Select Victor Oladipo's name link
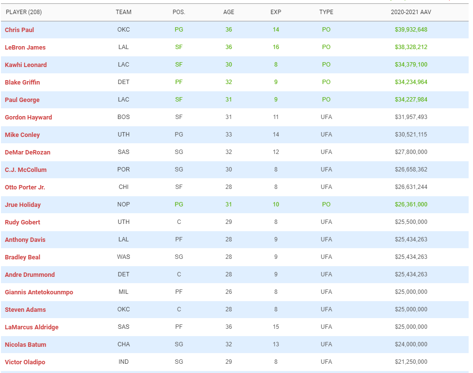Viewport: 473px width, 373px height. (25, 362)
